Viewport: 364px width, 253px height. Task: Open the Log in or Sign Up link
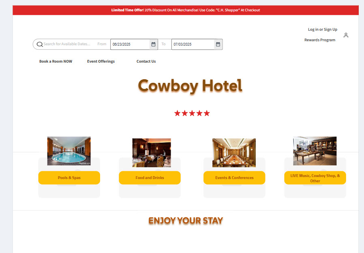[x=323, y=30]
